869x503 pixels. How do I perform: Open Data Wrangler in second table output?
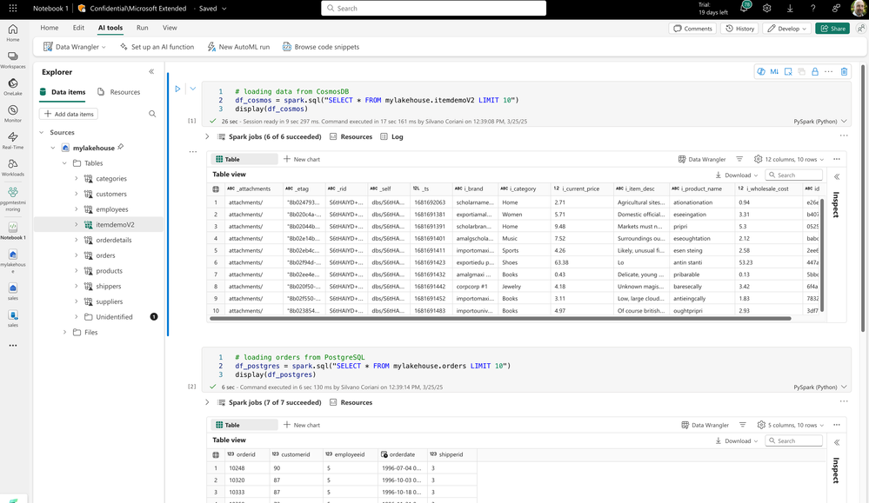coord(705,425)
